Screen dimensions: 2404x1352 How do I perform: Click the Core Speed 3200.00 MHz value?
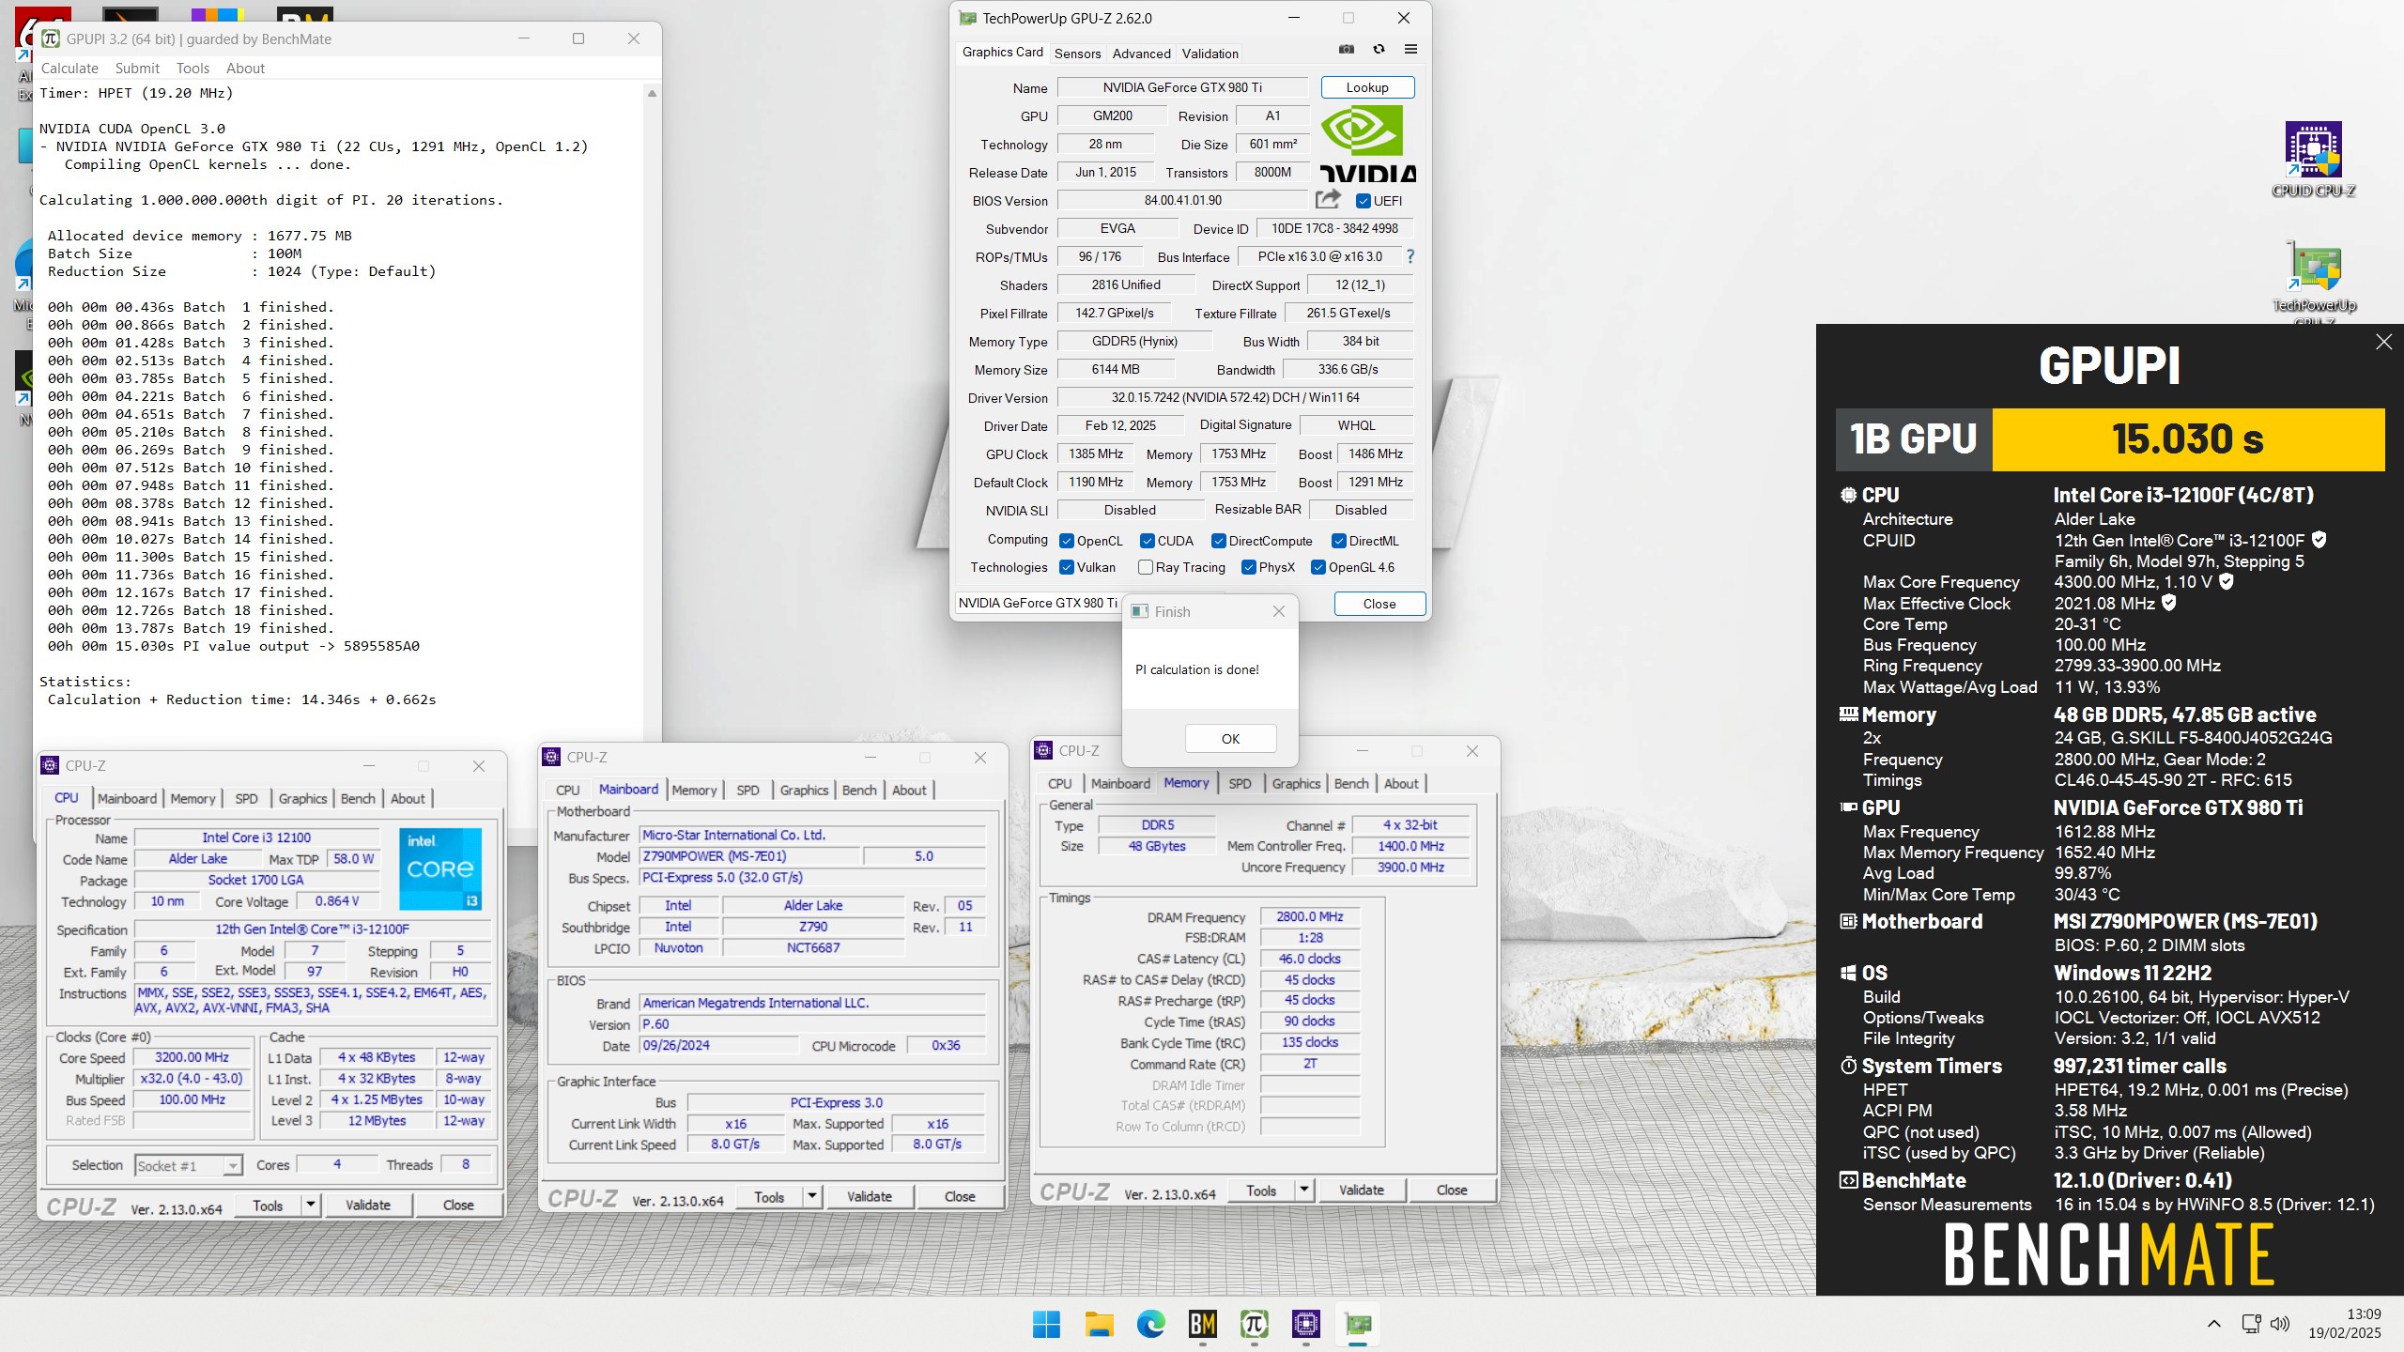tap(192, 1057)
